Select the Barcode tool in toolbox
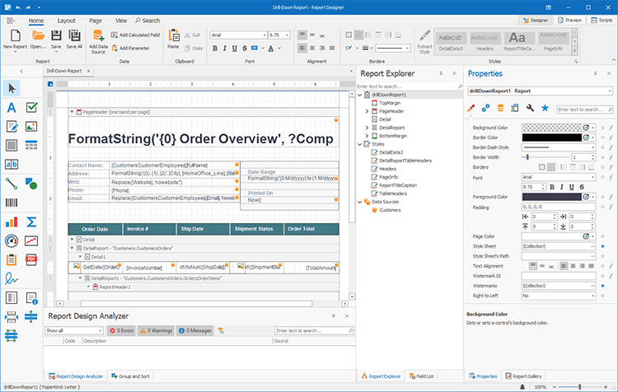The image size is (618, 392). 12,202
